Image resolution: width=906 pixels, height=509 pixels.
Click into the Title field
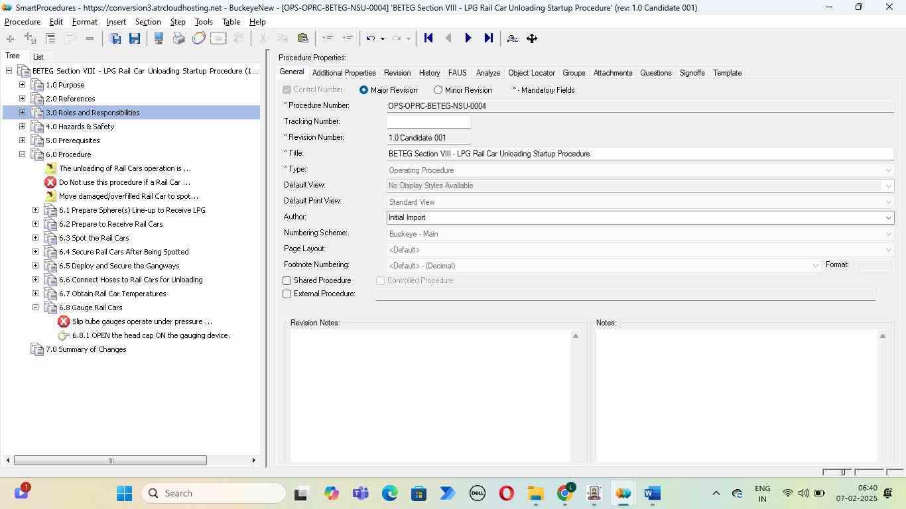point(640,154)
